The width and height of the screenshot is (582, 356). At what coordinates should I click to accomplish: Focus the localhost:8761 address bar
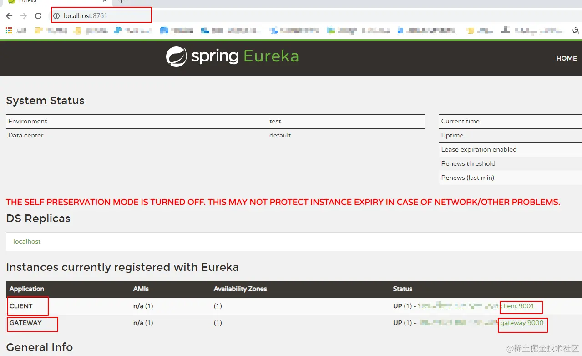point(86,16)
